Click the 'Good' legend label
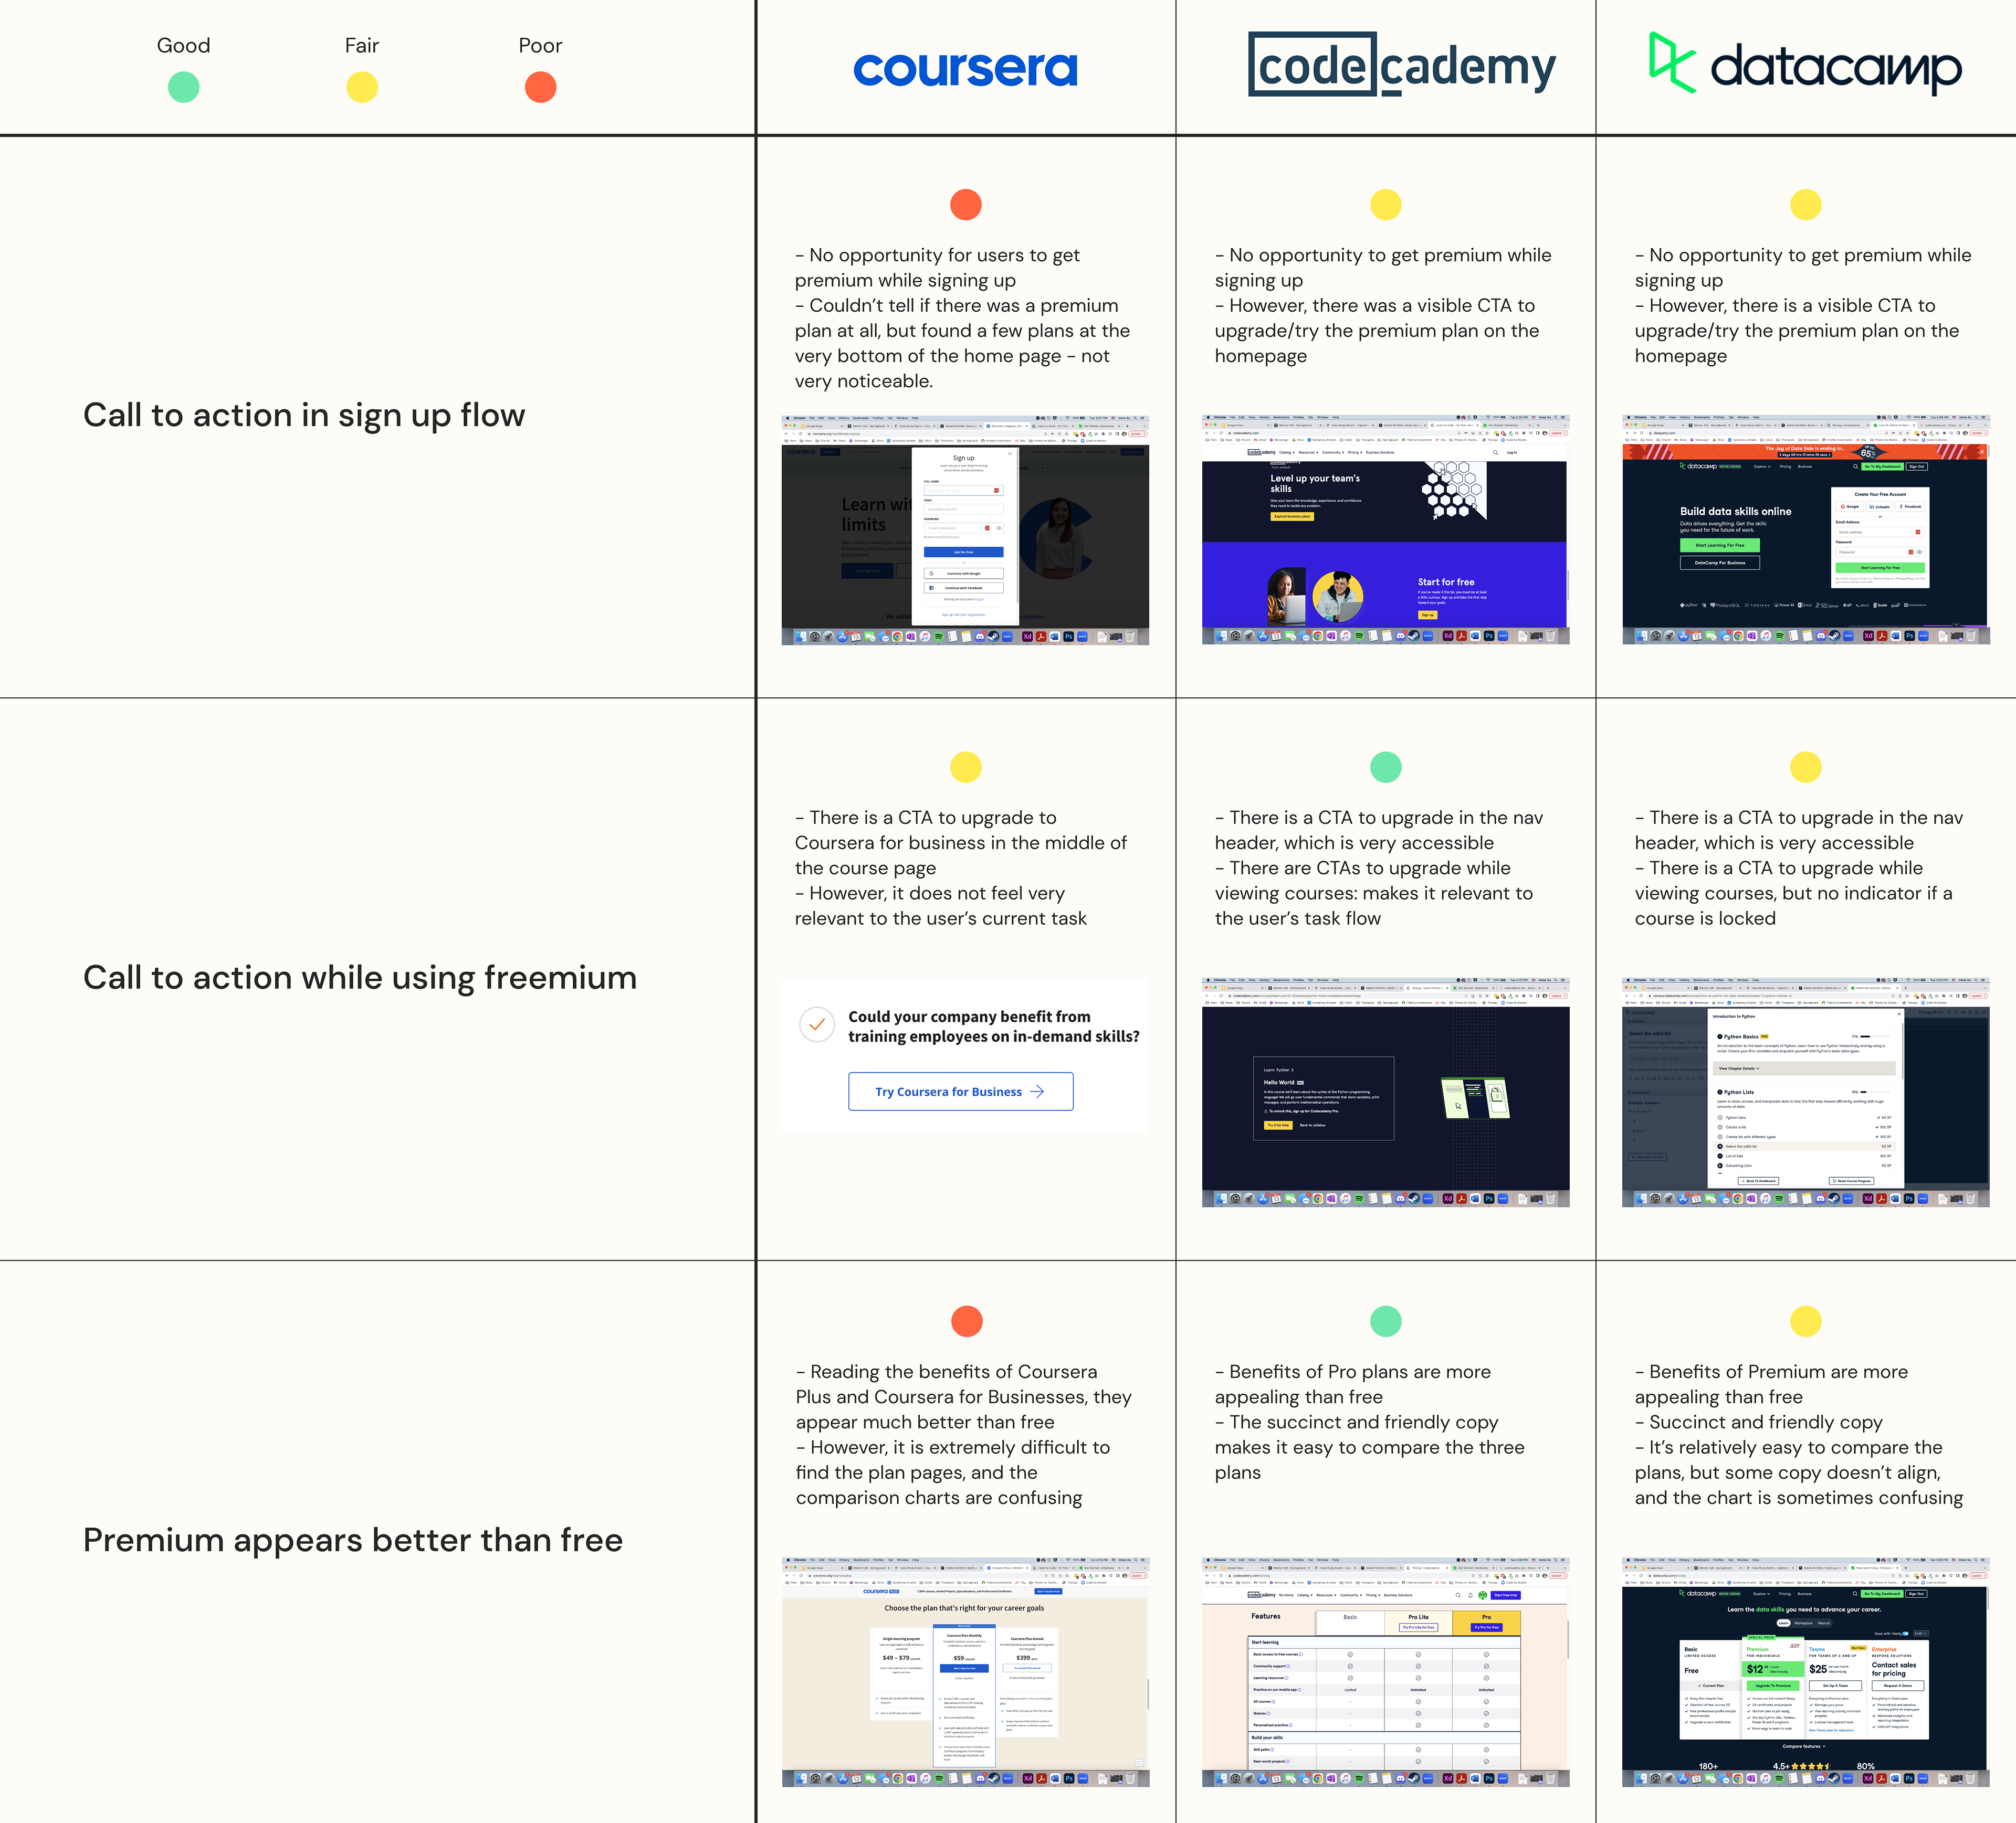Screen dimensions: 2016x1823 (183, 45)
